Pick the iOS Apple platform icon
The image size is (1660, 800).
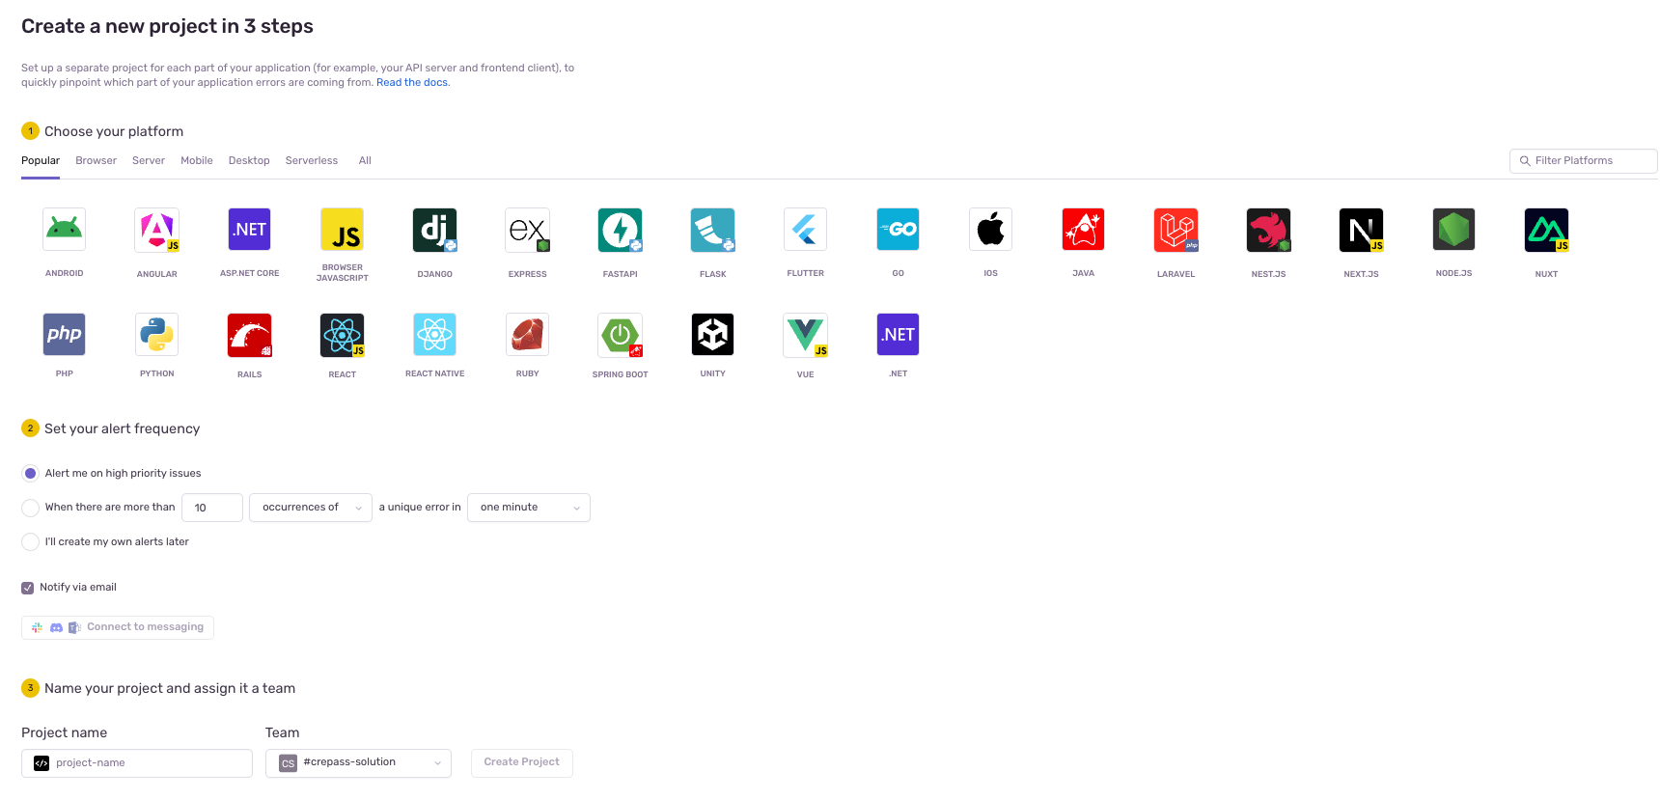[990, 230]
